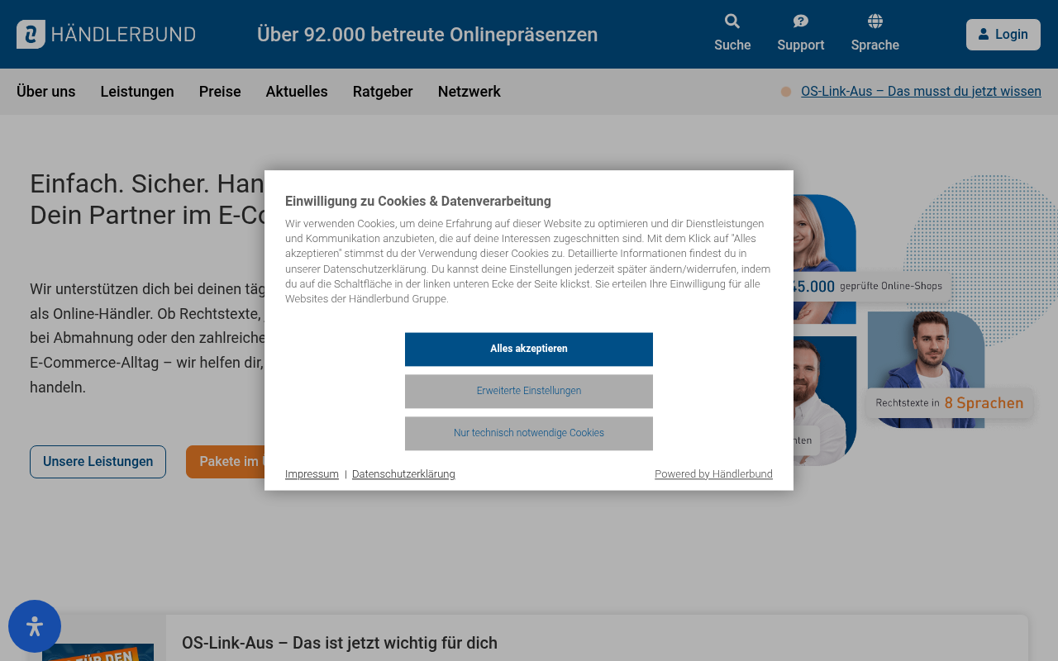This screenshot has height=661, width=1058.
Task: Open the Sprache globe icon
Action: [x=875, y=21]
